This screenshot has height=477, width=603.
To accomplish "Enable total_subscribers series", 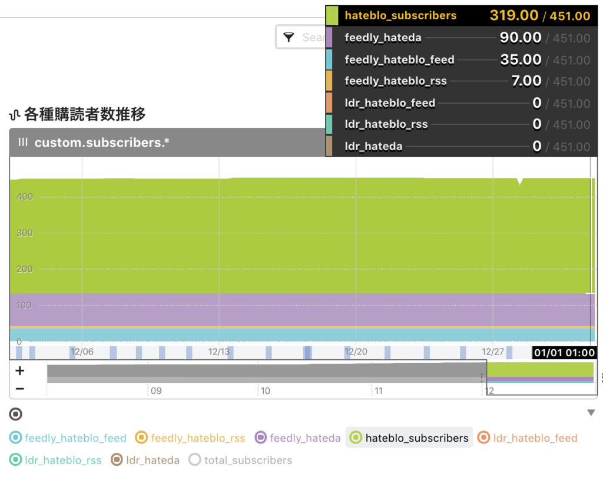I will pos(240,460).
